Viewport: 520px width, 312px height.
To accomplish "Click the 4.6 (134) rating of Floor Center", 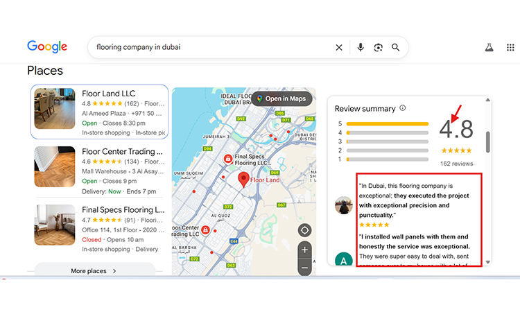I will [110, 162].
